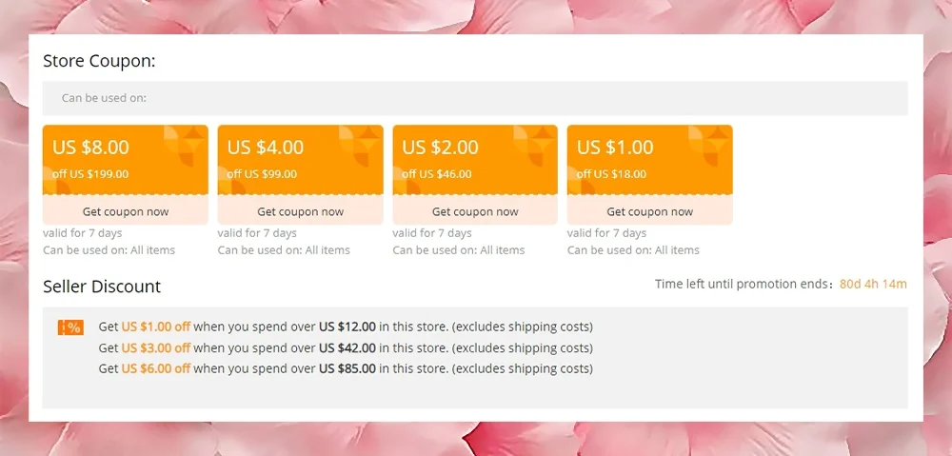The image size is (952, 456).
Task: Claim the US $1.00 off coupon
Action: click(x=649, y=211)
